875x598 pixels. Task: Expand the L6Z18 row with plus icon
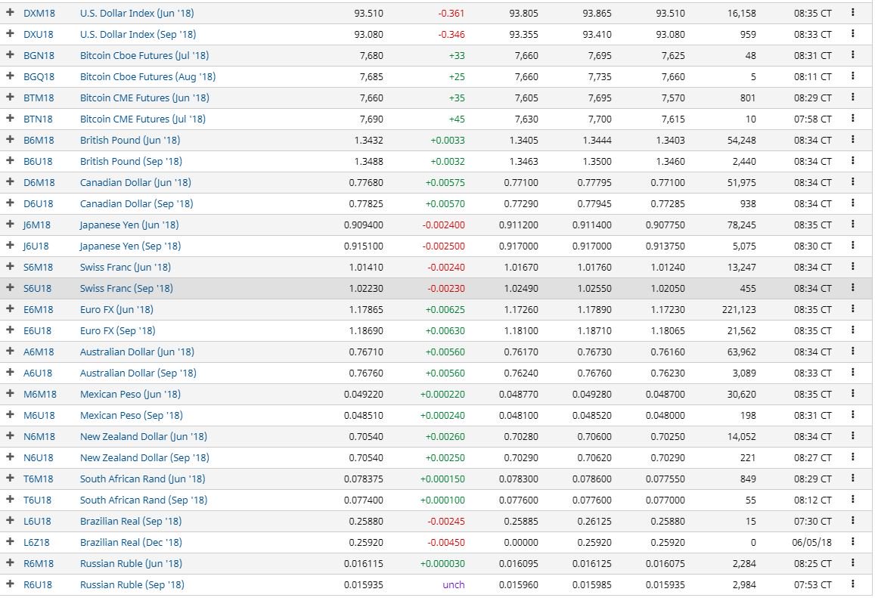click(10, 541)
